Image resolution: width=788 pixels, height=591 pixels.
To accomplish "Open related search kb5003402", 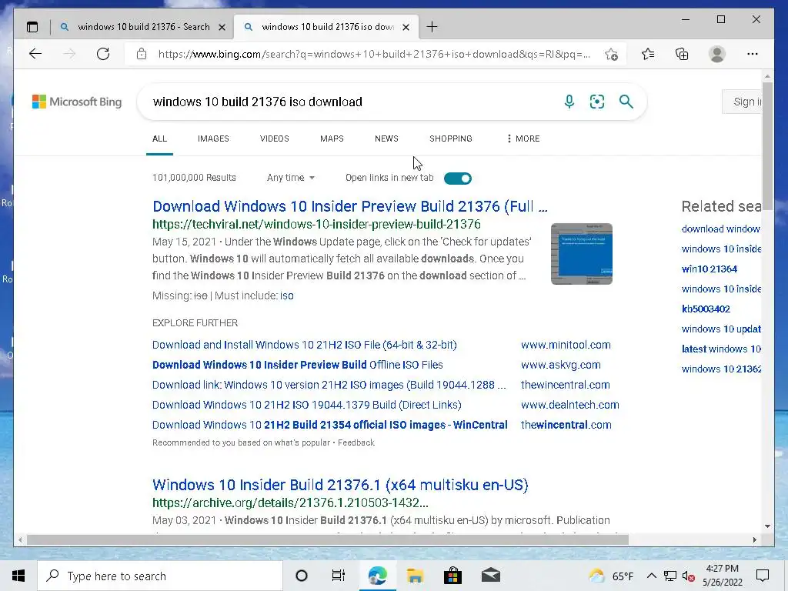I will [x=706, y=309].
